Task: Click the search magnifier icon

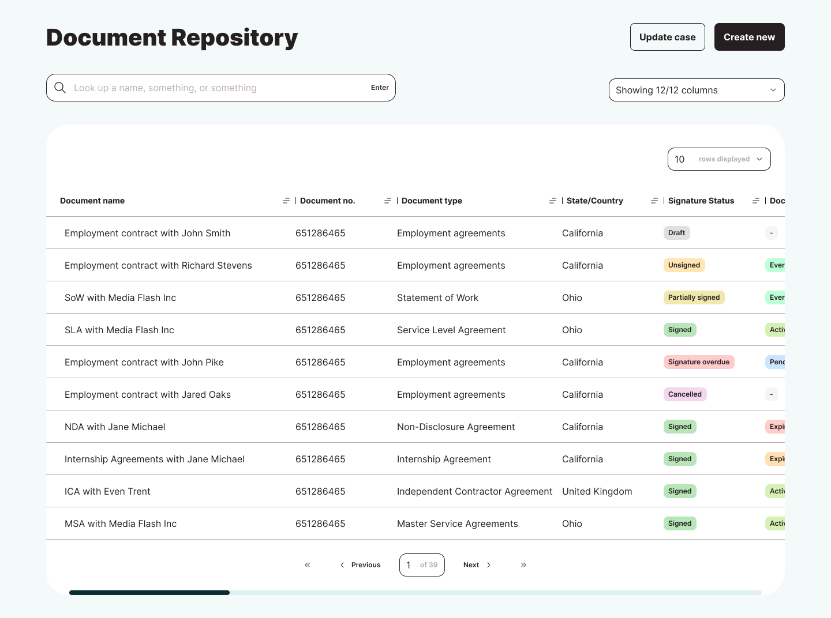Action: click(60, 88)
